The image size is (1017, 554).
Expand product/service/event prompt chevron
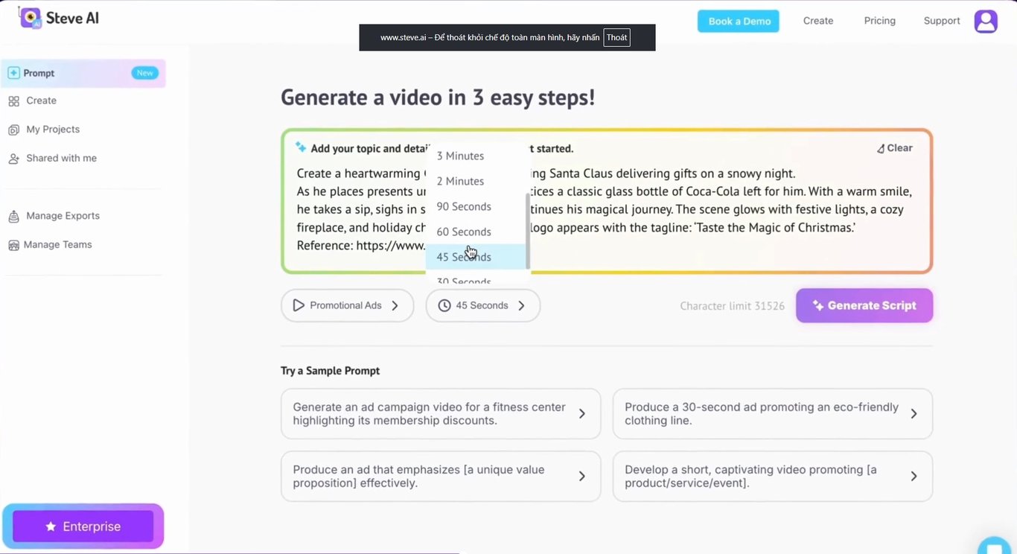(x=914, y=477)
